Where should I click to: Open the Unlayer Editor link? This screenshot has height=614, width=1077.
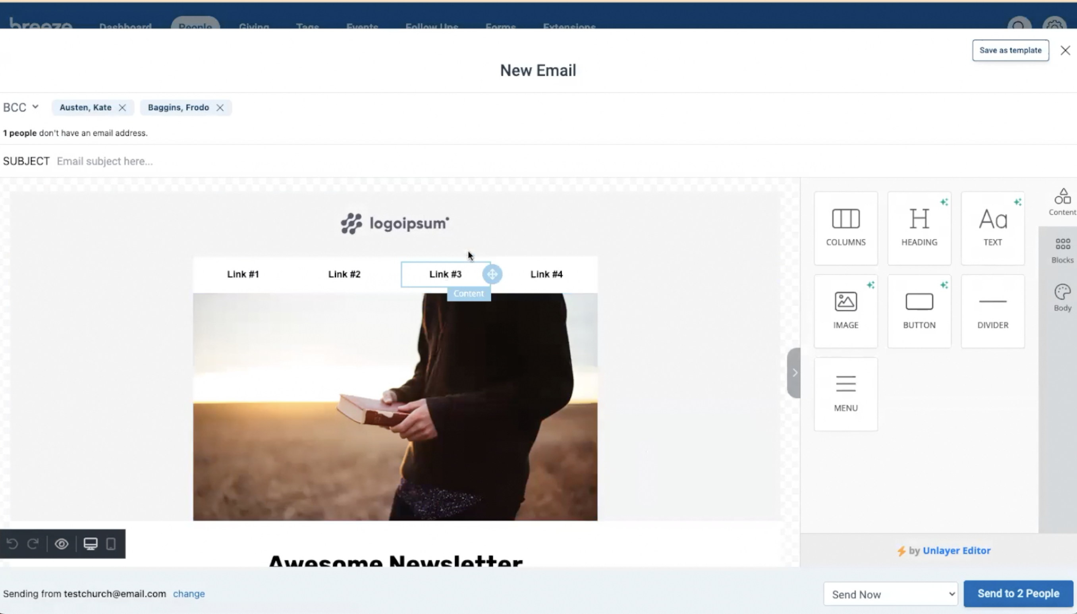(956, 550)
